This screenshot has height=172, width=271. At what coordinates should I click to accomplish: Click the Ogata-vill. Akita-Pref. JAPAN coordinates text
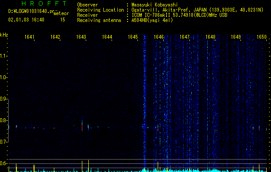(x=197, y=10)
